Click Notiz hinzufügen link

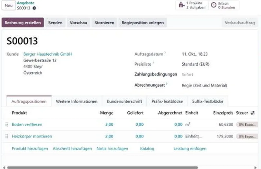point(112,149)
